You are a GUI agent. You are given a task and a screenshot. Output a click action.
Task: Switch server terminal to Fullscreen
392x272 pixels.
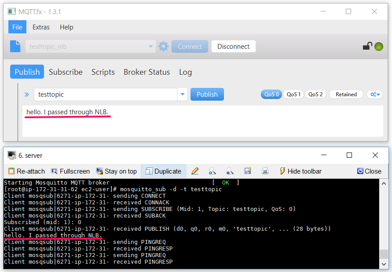click(70, 171)
